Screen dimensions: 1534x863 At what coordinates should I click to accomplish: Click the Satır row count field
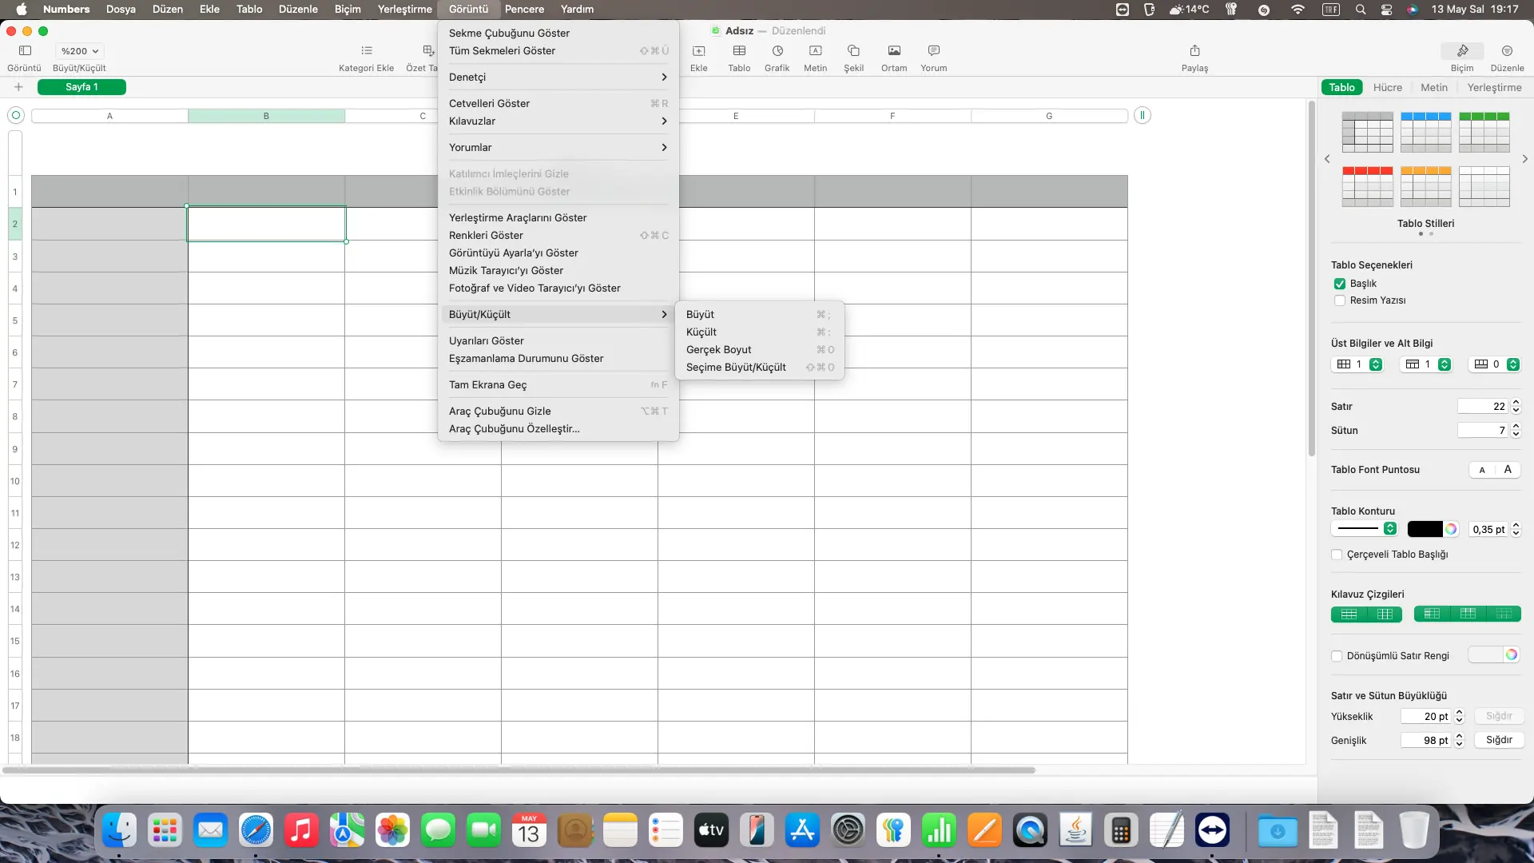(x=1483, y=406)
